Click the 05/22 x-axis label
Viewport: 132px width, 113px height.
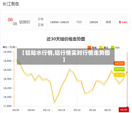77,110
